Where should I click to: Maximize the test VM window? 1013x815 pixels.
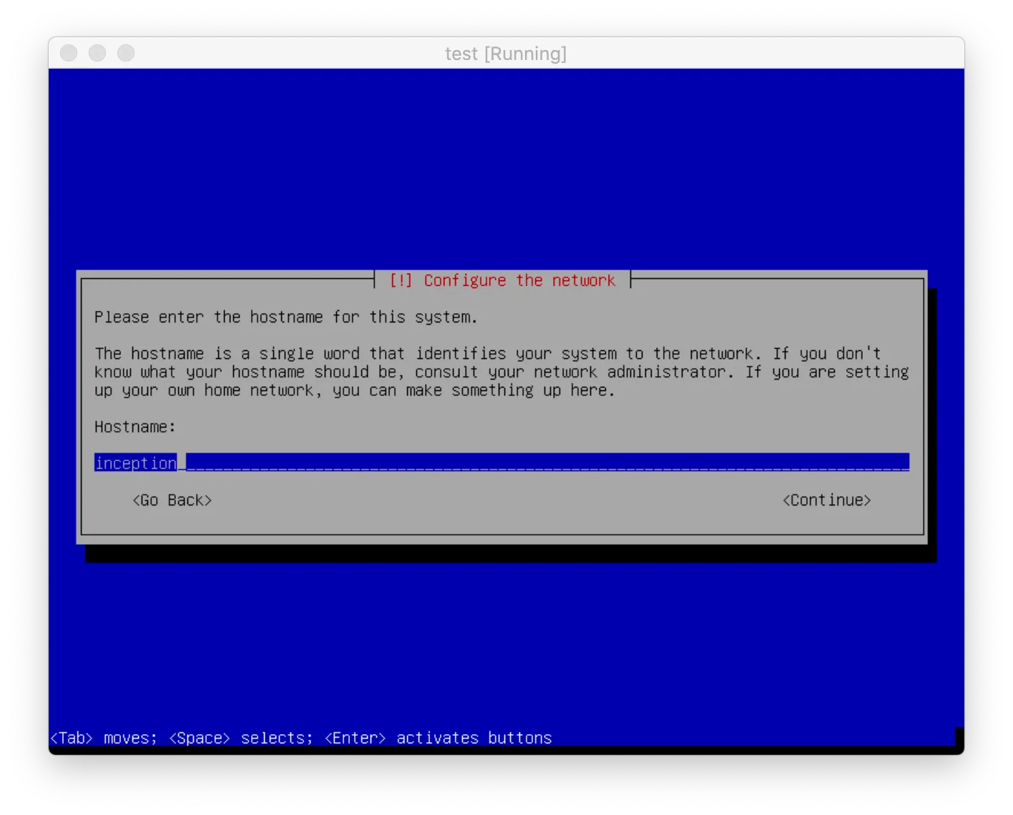pyautogui.click(x=126, y=53)
